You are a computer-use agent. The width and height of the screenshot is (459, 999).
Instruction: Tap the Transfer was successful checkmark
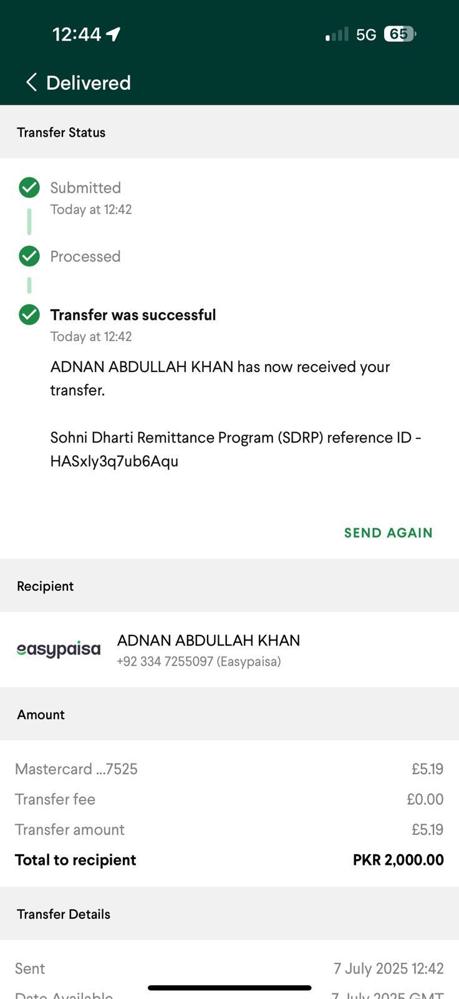[29, 315]
